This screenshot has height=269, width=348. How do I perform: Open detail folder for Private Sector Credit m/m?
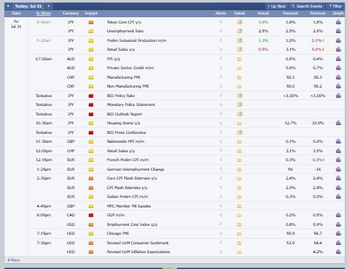239,68
